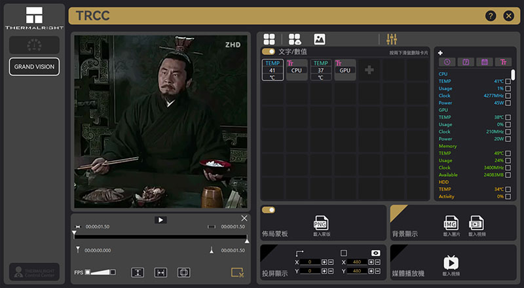Check the HDD TEMP 34℃ checkbox
This screenshot has width=524, height=288.
508,189
